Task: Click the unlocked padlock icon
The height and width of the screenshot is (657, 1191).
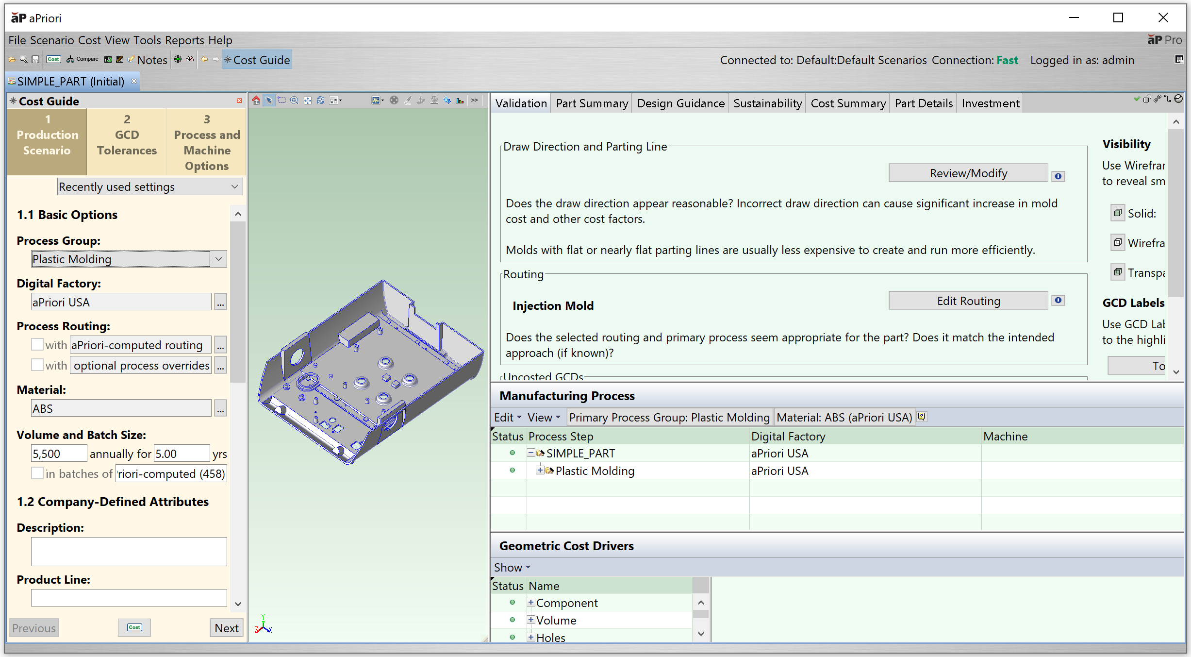Action: point(1147,99)
